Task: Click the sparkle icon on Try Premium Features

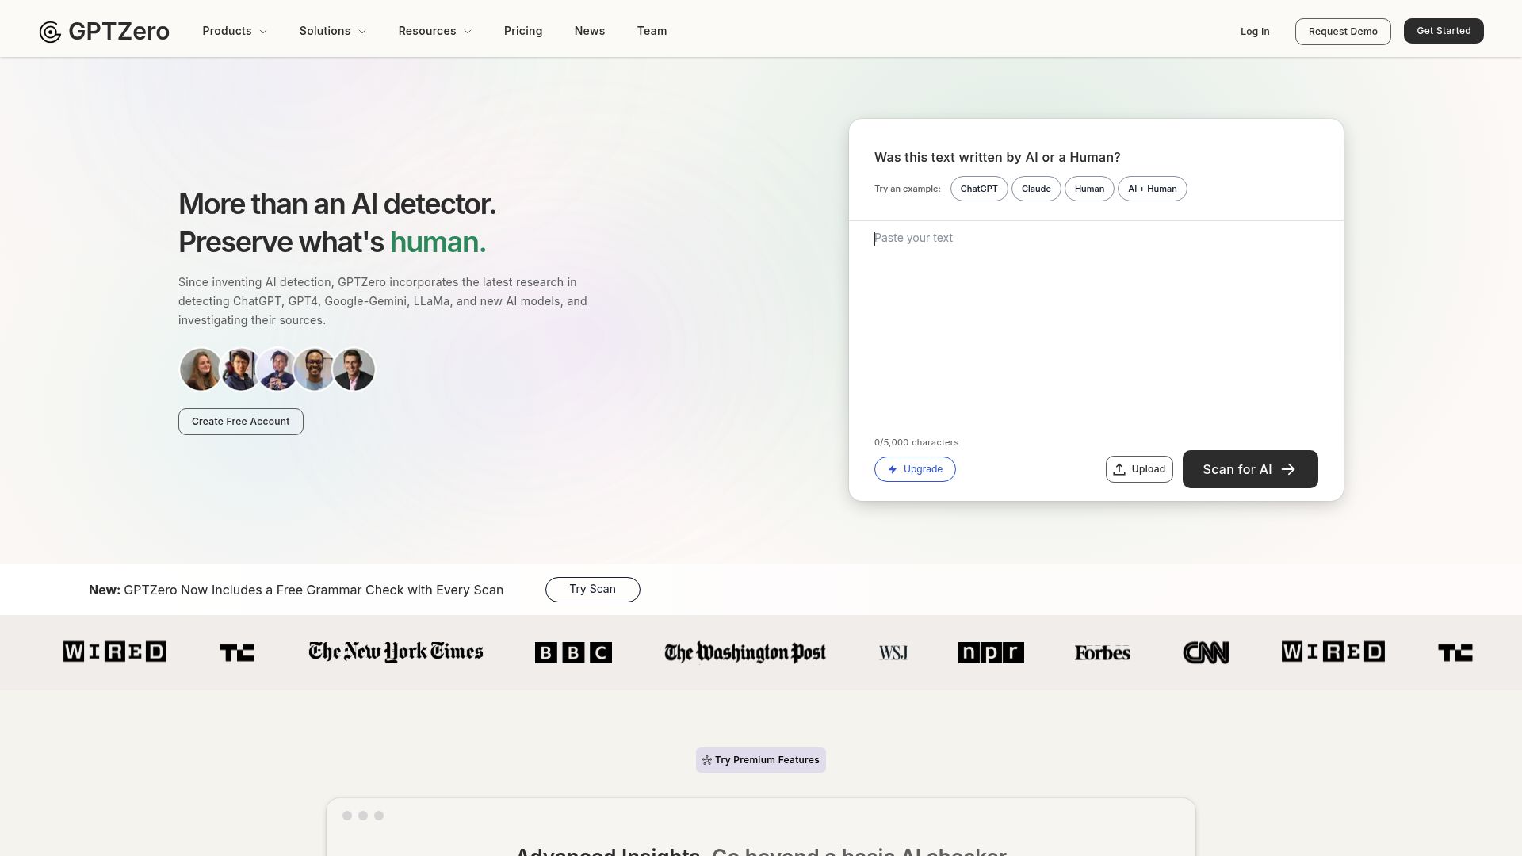Action: [706, 759]
